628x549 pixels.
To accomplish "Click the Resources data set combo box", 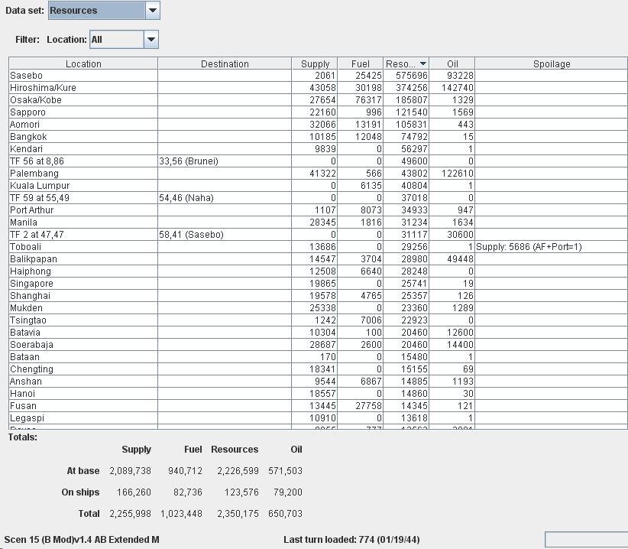I will click(x=104, y=11).
